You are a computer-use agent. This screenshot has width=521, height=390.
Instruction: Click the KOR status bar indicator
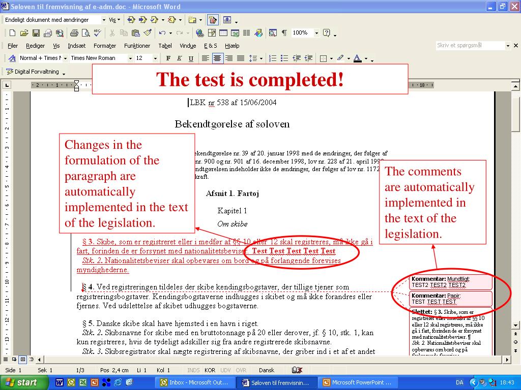click(x=210, y=370)
